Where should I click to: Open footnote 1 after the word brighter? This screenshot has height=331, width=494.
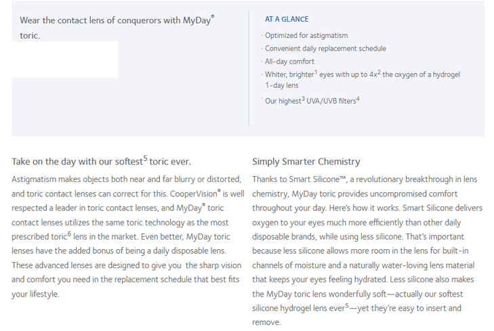[316, 72]
